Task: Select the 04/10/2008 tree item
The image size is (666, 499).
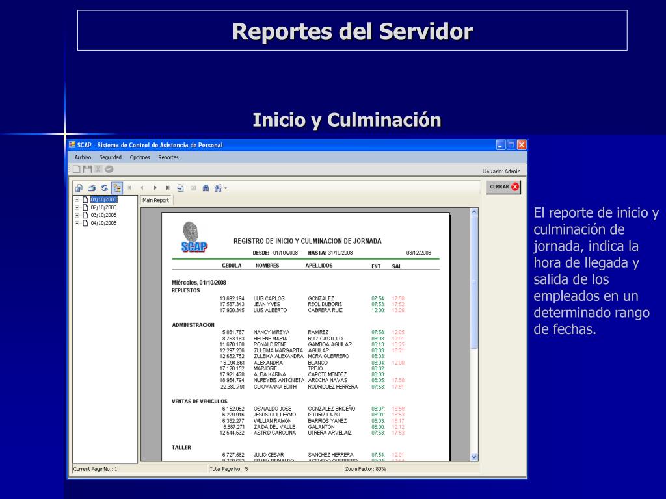Action: point(103,223)
